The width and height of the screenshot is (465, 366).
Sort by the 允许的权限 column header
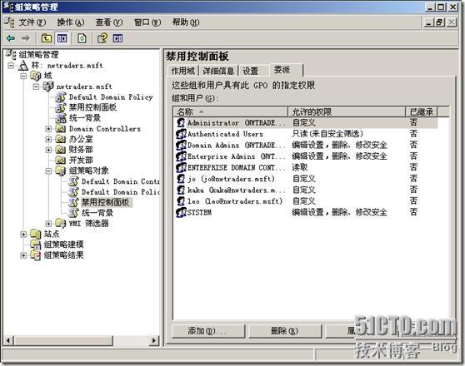click(347, 112)
